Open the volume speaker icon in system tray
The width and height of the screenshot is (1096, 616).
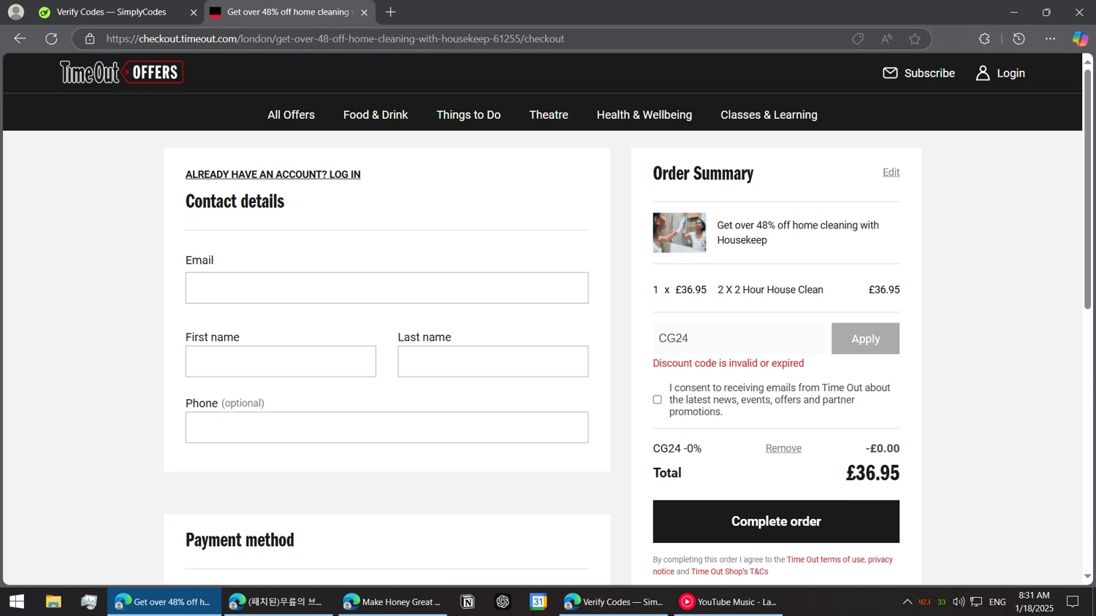tap(959, 601)
